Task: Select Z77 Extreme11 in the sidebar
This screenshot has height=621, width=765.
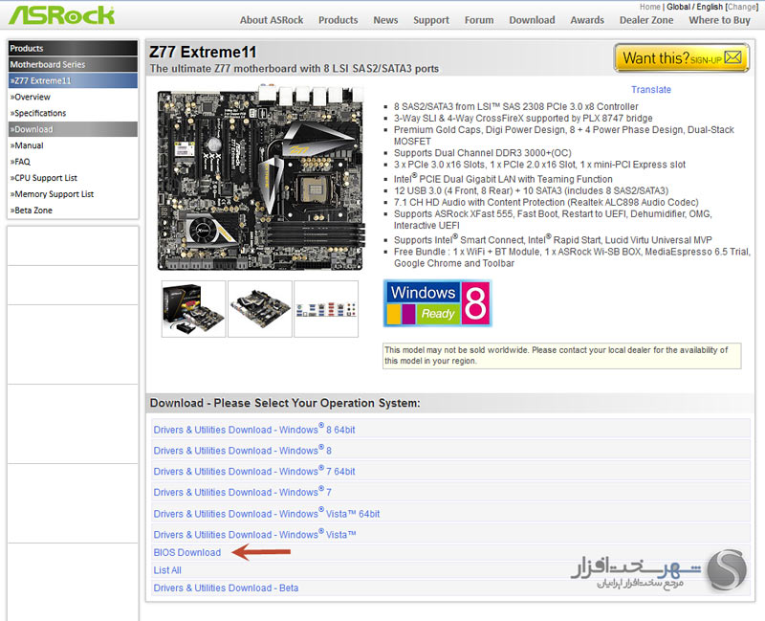Action: click(x=73, y=80)
